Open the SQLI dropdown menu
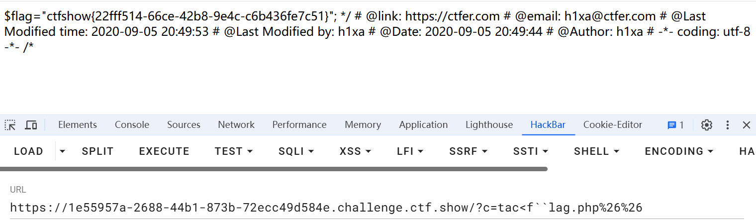This screenshot has width=756, height=223. coord(296,151)
